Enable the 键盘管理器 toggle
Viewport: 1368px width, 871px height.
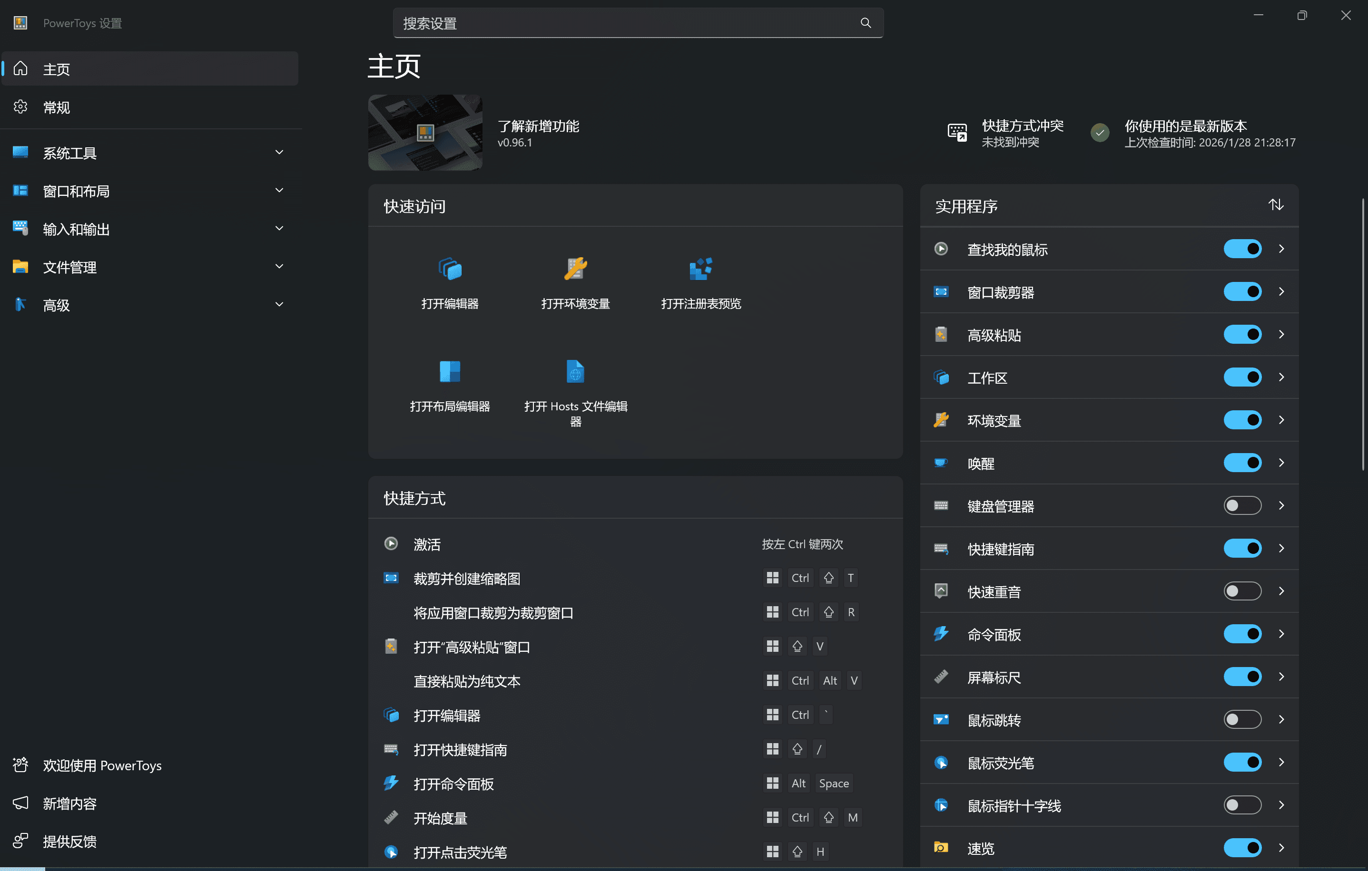tap(1242, 505)
